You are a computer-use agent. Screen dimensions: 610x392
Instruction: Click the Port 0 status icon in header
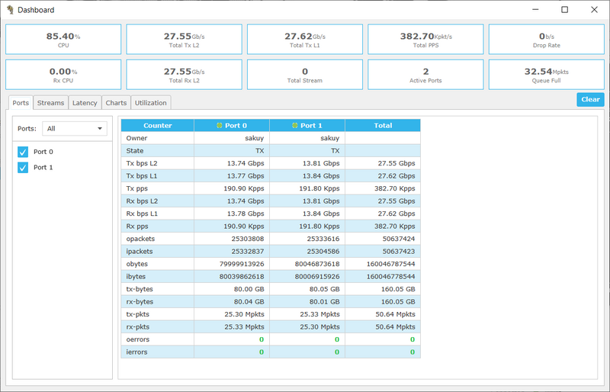[x=220, y=126]
